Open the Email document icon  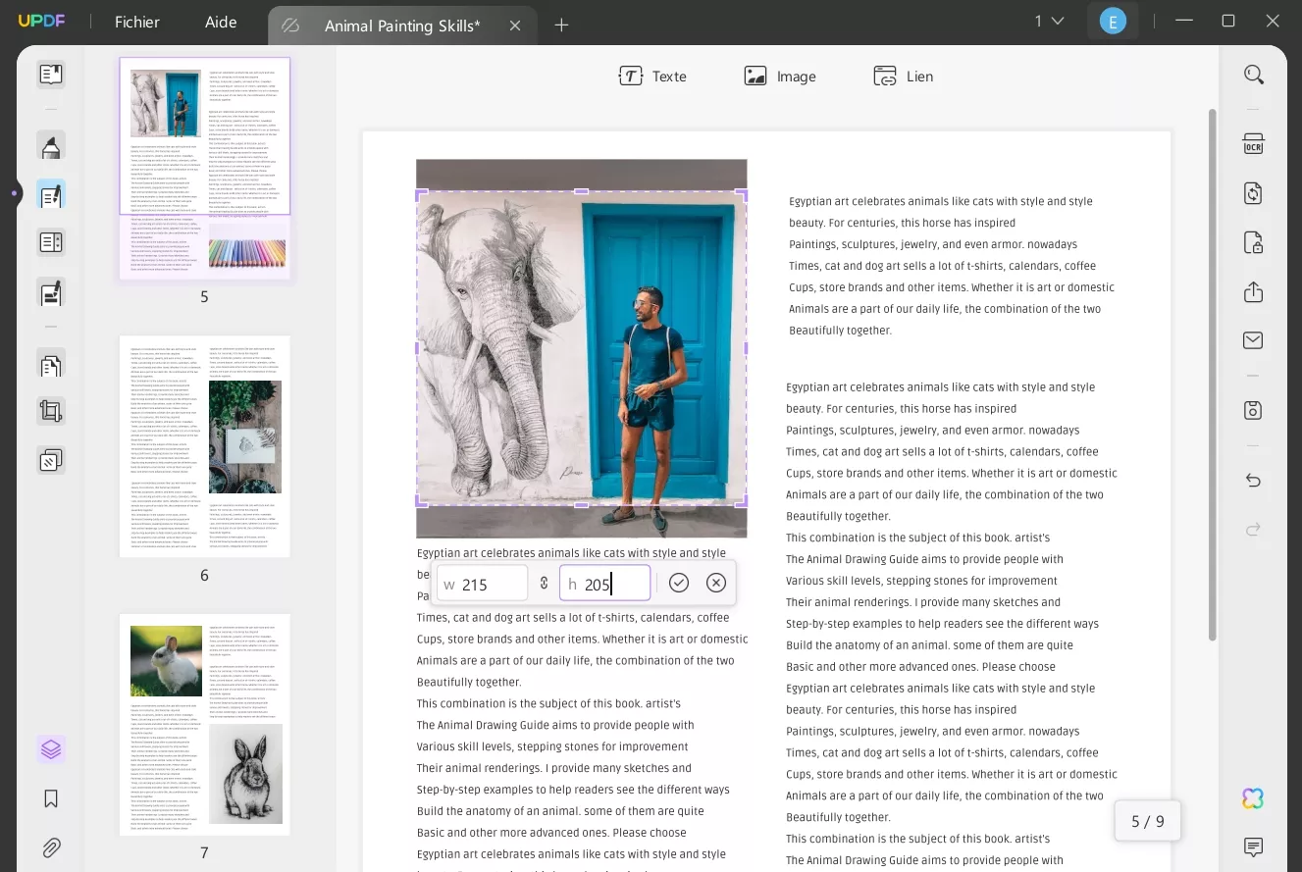pos(1253,339)
